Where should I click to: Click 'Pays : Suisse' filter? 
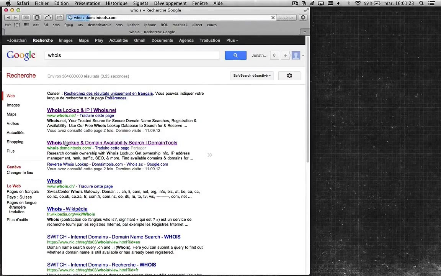point(19,197)
